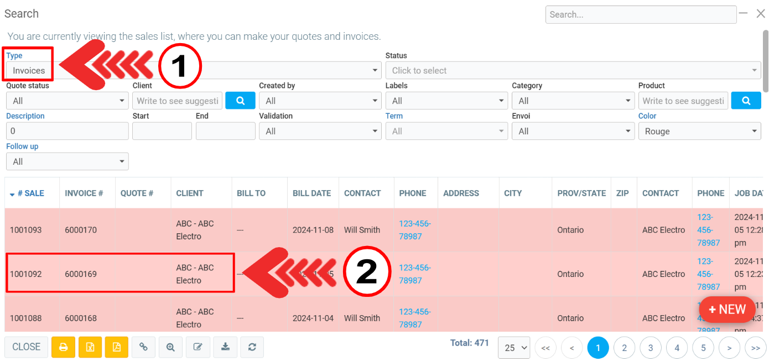Expand the Color dropdown set to Rouge
Image resolution: width=769 pixels, height=361 pixels.
pos(699,132)
